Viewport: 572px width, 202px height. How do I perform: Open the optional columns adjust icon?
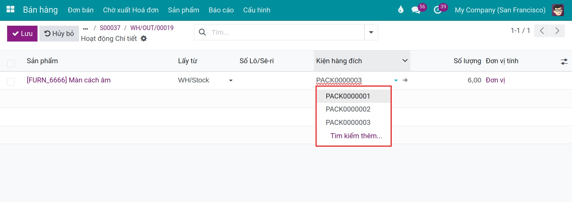[564, 61]
